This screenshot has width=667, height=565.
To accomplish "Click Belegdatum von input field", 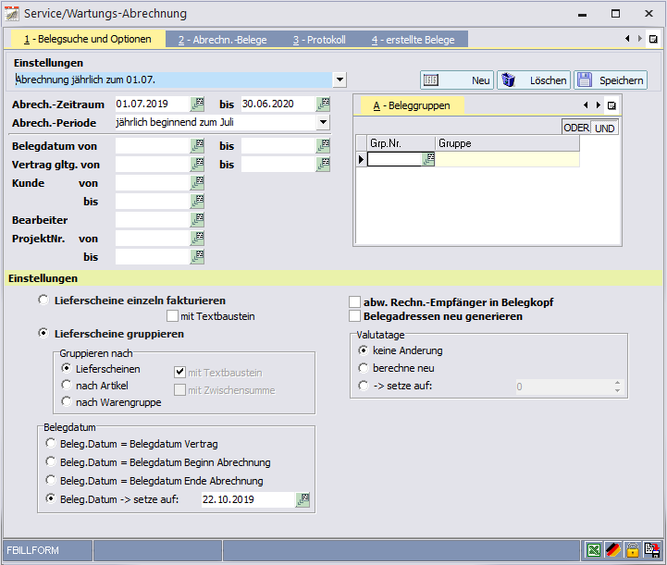I will tap(153, 146).
